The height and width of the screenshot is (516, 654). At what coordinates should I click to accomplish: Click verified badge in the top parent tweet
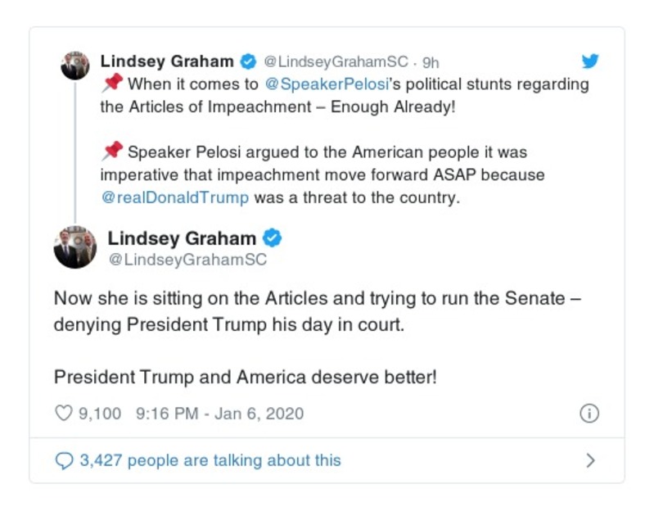[x=247, y=61]
